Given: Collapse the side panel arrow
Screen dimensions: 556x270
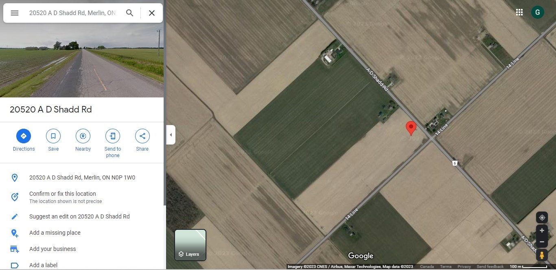Looking at the screenshot, I should click(x=171, y=135).
